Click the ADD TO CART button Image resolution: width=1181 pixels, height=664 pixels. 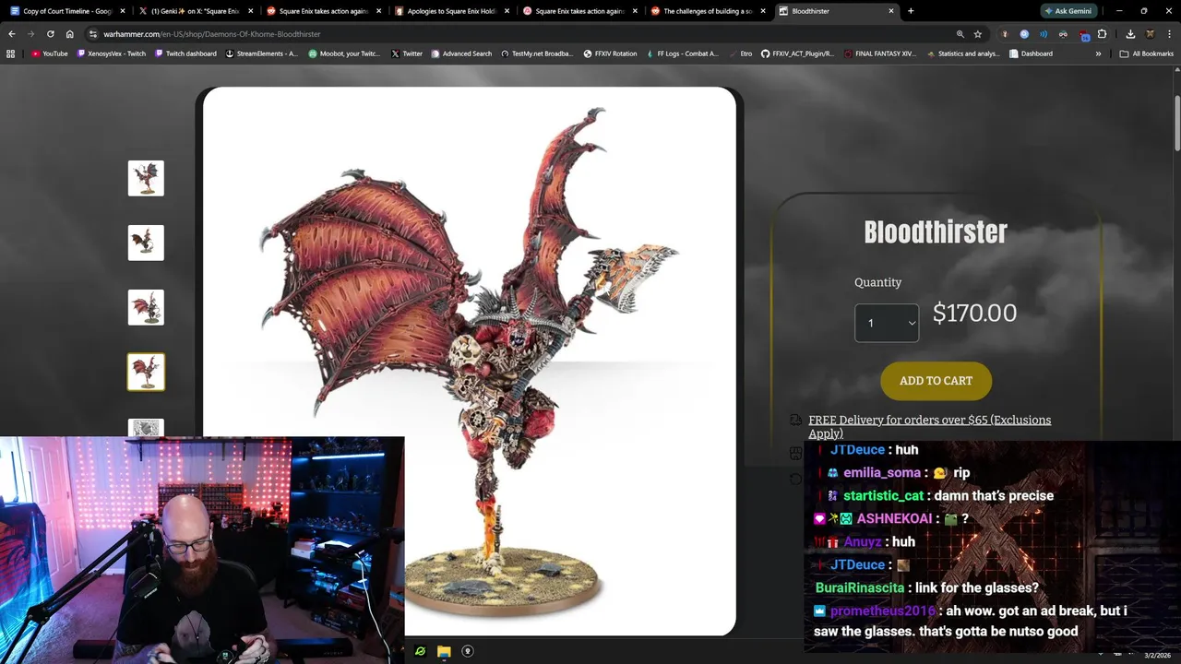tap(936, 381)
